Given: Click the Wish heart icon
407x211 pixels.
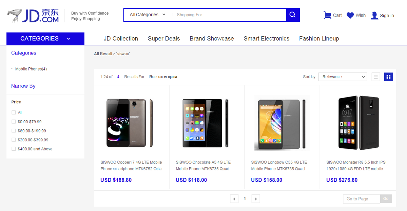Looking at the screenshot, I should (x=350, y=15).
